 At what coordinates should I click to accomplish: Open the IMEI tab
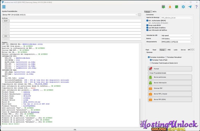pos(169,50)
